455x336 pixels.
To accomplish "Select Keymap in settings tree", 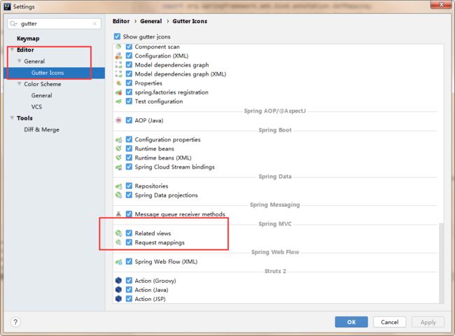I will point(28,38).
